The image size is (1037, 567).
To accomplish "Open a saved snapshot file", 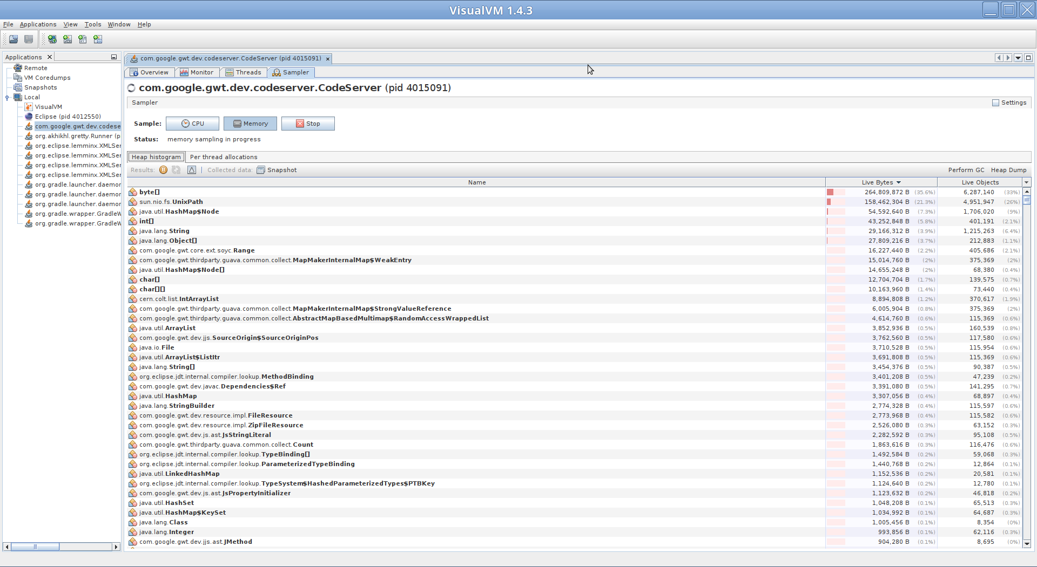I will 14,39.
